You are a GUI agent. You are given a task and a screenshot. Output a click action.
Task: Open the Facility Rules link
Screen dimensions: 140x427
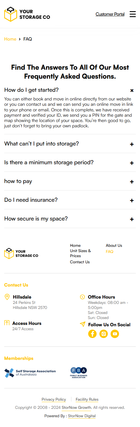click(x=87, y=400)
